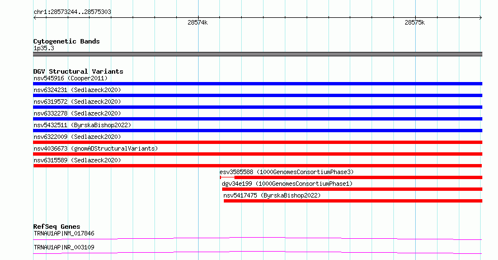Open esv3585588 (1000GenomesConsortiumPhase3) label
This screenshot has height=260, width=498.
286,172
